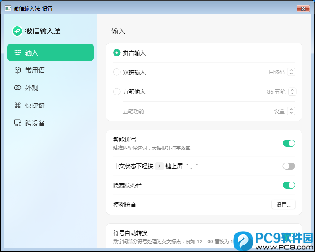Select the 拼音输入 radio button
The image size is (315, 252).
coord(117,53)
